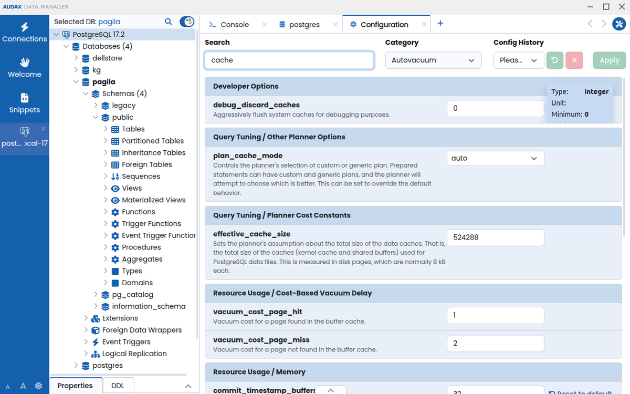This screenshot has height=394, width=630.
Task: Open the Config History dropdown
Action: point(519,60)
